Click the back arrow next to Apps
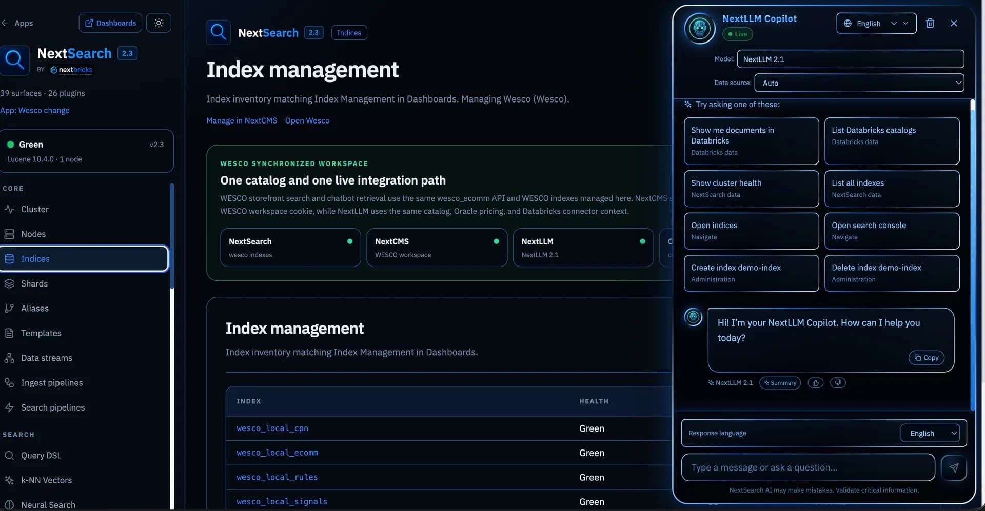985x511 pixels. coord(5,23)
